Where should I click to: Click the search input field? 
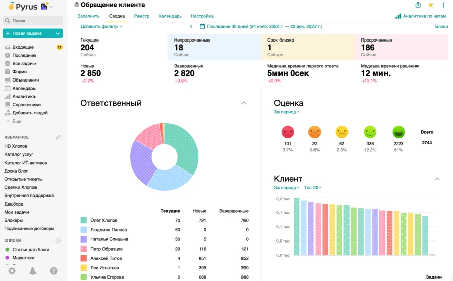(x=33, y=21)
